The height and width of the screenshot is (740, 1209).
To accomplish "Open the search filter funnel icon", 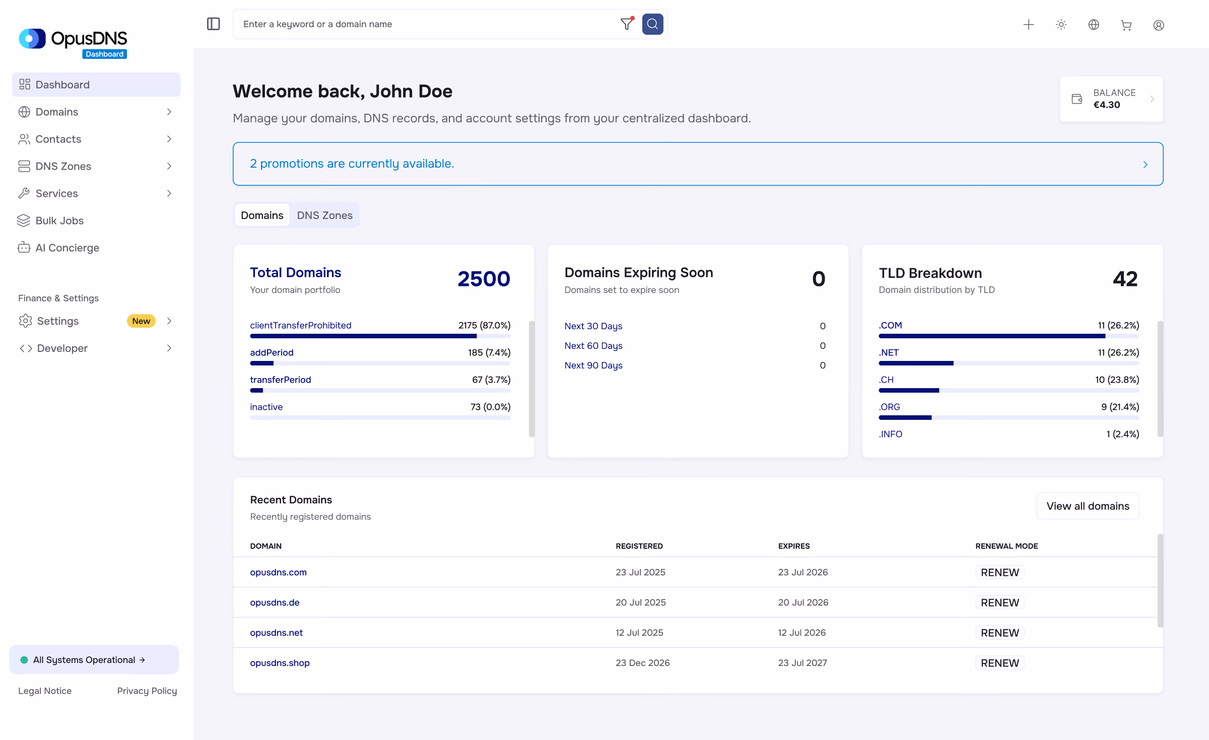I will click(627, 24).
